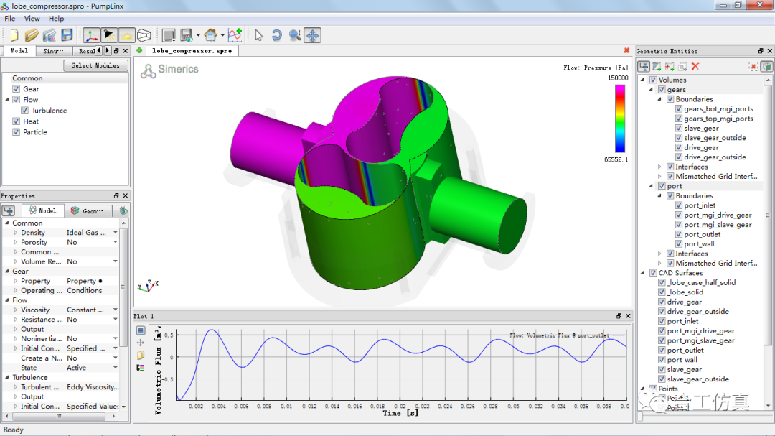Collapse the Volumes tree node
The image size is (775, 436).
point(642,80)
